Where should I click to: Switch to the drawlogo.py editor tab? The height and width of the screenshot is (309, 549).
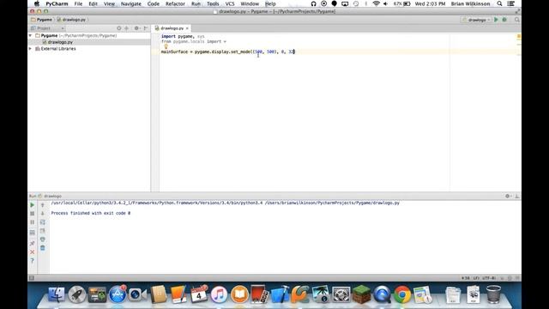point(172,28)
